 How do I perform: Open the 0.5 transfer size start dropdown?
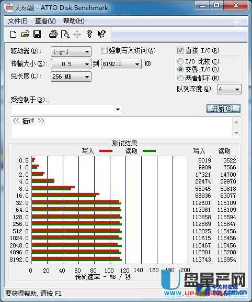pos(71,64)
